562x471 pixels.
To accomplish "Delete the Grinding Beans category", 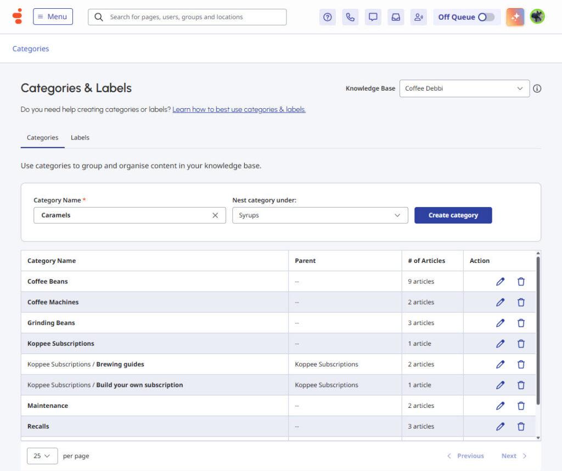I will click(x=521, y=323).
